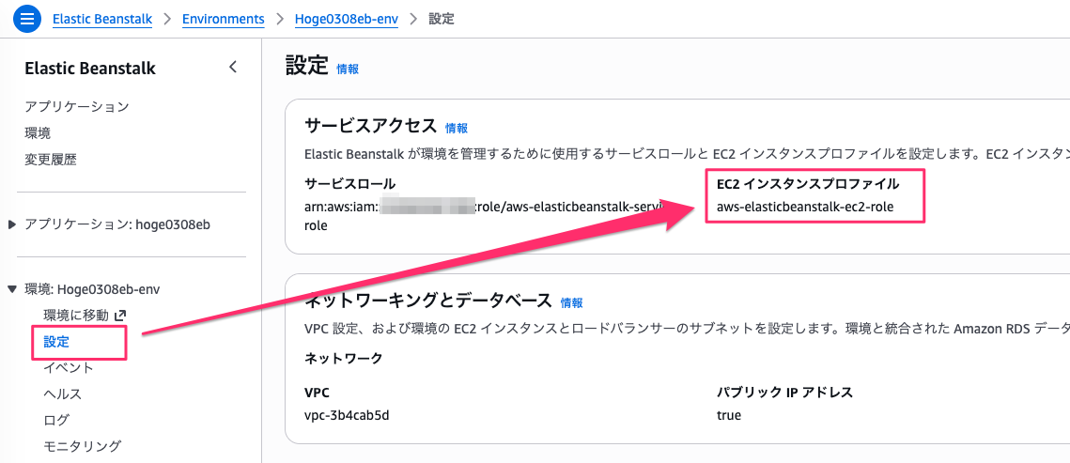Image resolution: width=1070 pixels, height=463 pixels.
Task: Select 設定 in environment menu
Action: pos(56,342)
